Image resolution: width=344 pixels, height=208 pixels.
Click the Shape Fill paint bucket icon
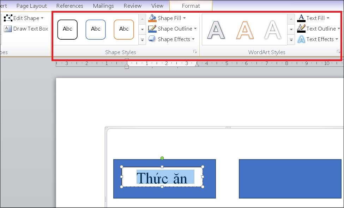152,18
